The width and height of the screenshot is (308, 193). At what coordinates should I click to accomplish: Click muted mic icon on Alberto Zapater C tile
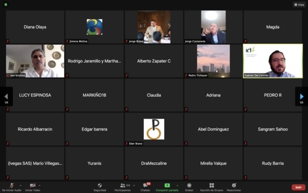pos(127,75)
